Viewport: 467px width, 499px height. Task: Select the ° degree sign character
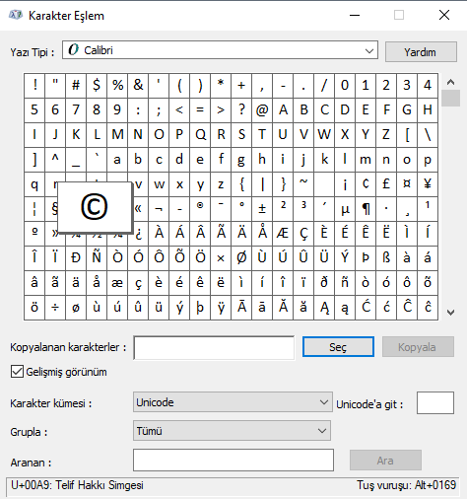[241, 209]
